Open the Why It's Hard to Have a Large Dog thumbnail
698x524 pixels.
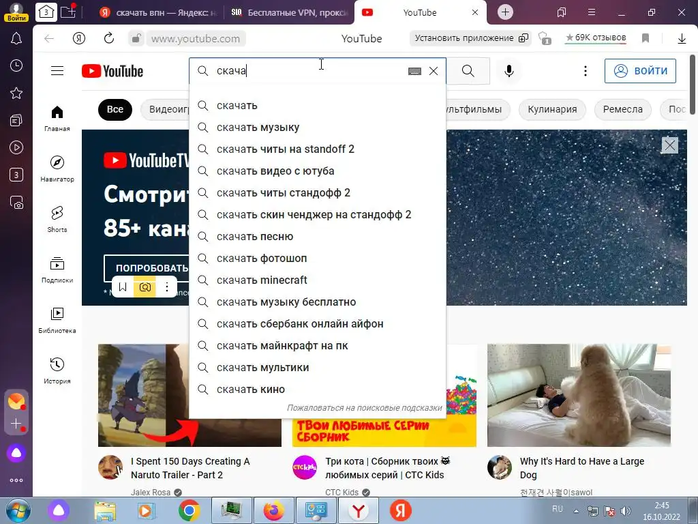coord(579,395)
